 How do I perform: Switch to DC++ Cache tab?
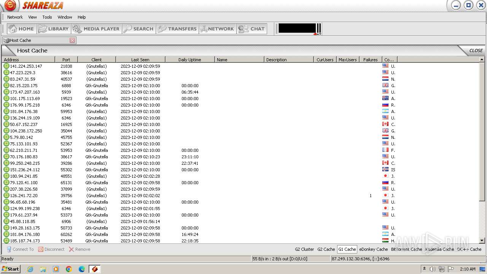coord(469,249)
